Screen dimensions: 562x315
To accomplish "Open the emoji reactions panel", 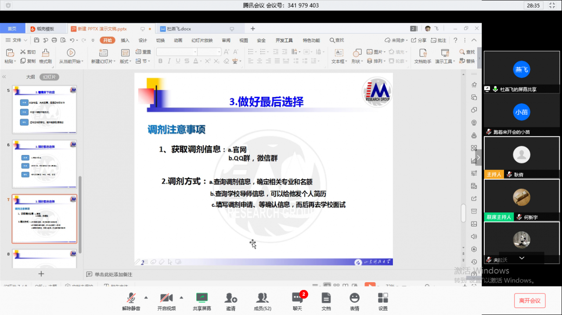I will (354, 301).
